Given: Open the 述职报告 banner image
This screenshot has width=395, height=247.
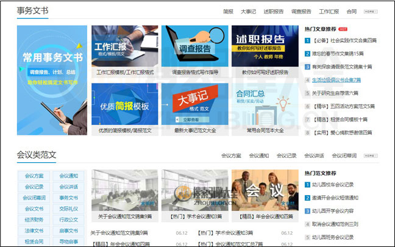Looking at the screenshot, I should (265, 46).
